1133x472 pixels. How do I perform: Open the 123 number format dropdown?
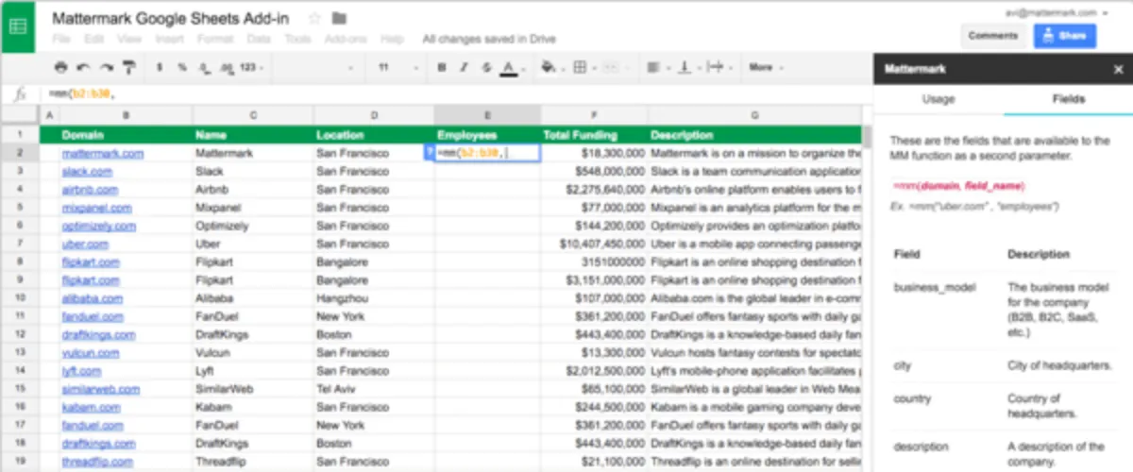click(252, 67)
